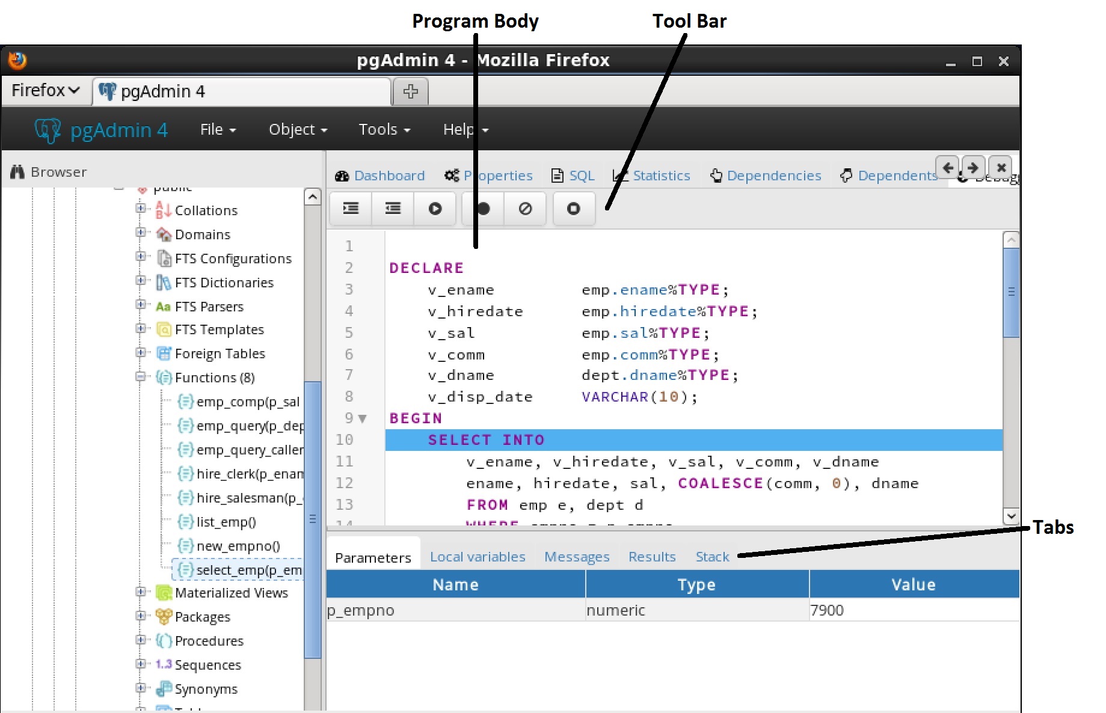Stop debugging with the Stop button
This screenshot has height=713, width=1106.
(x=573, y=209)
